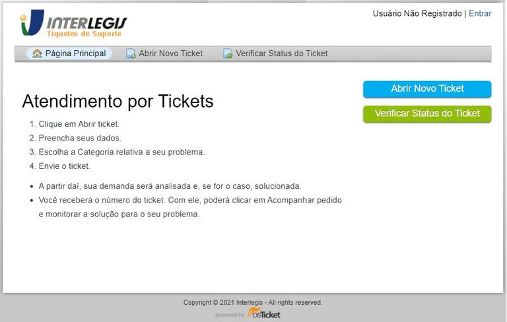Screen dimensions: 507x322
Task: Click step one, Clique em Abrir ticket
Action: pos(79,124)
